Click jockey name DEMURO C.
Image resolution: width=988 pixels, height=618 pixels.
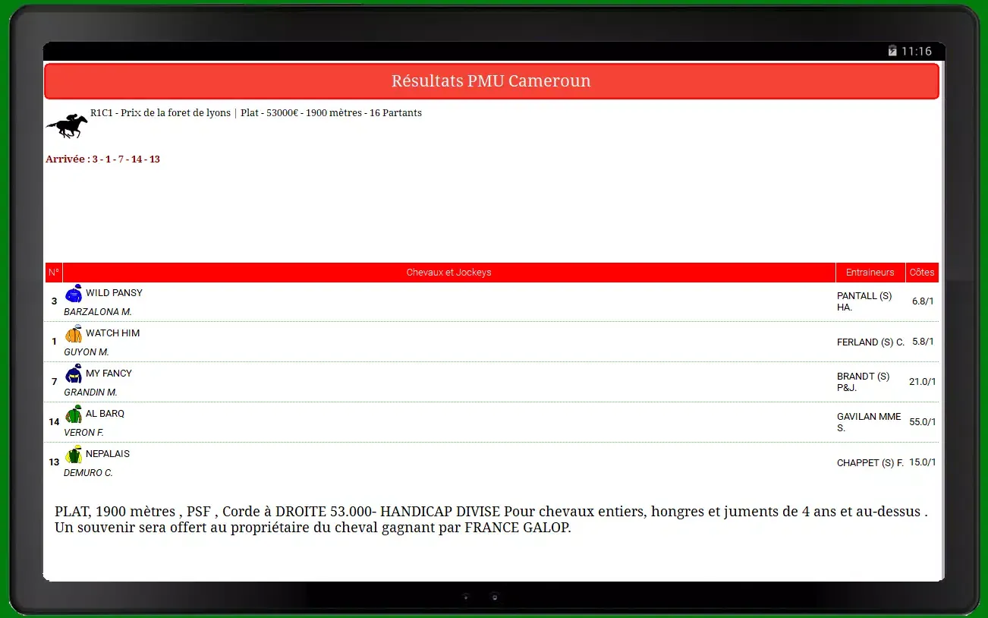point(88,473)
